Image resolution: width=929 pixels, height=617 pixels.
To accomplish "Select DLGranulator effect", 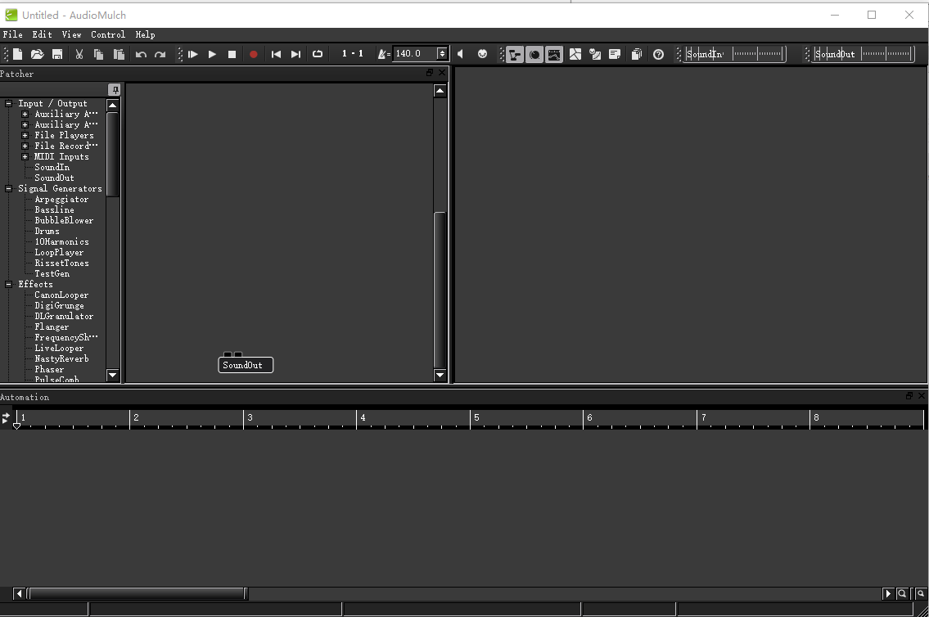I will (x=64, y=316).
